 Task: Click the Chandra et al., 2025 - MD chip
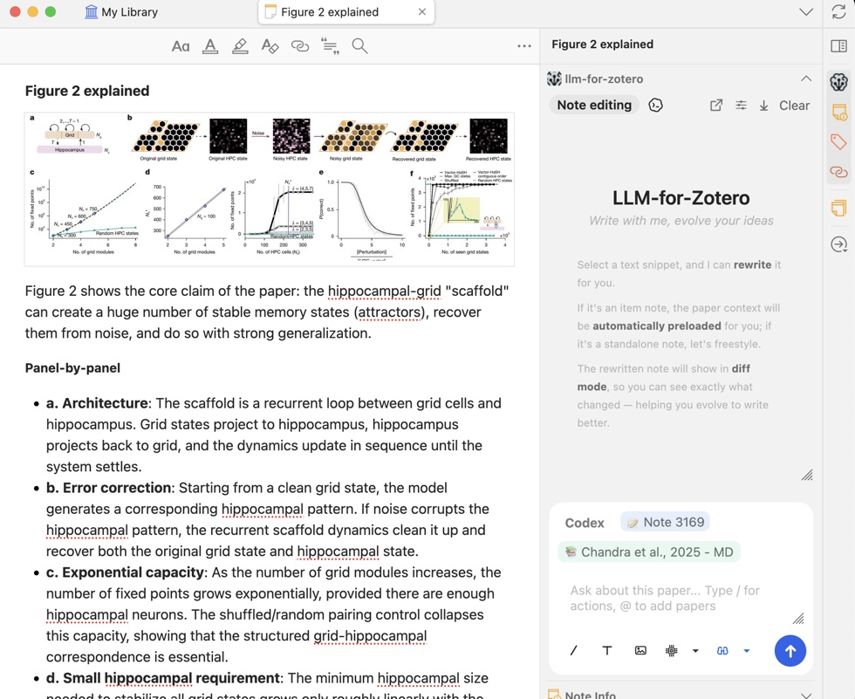tap(649, 552)
